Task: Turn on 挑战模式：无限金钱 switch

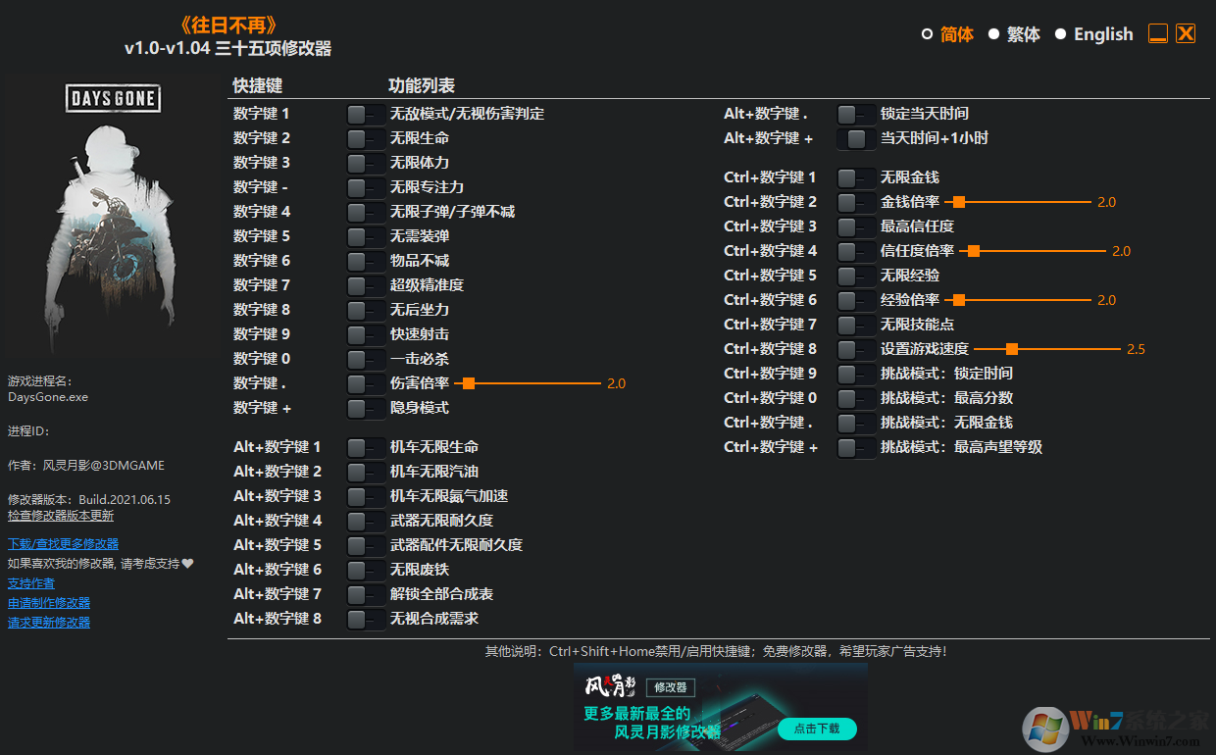Action: pyautogui.click(x=856, y=423)
